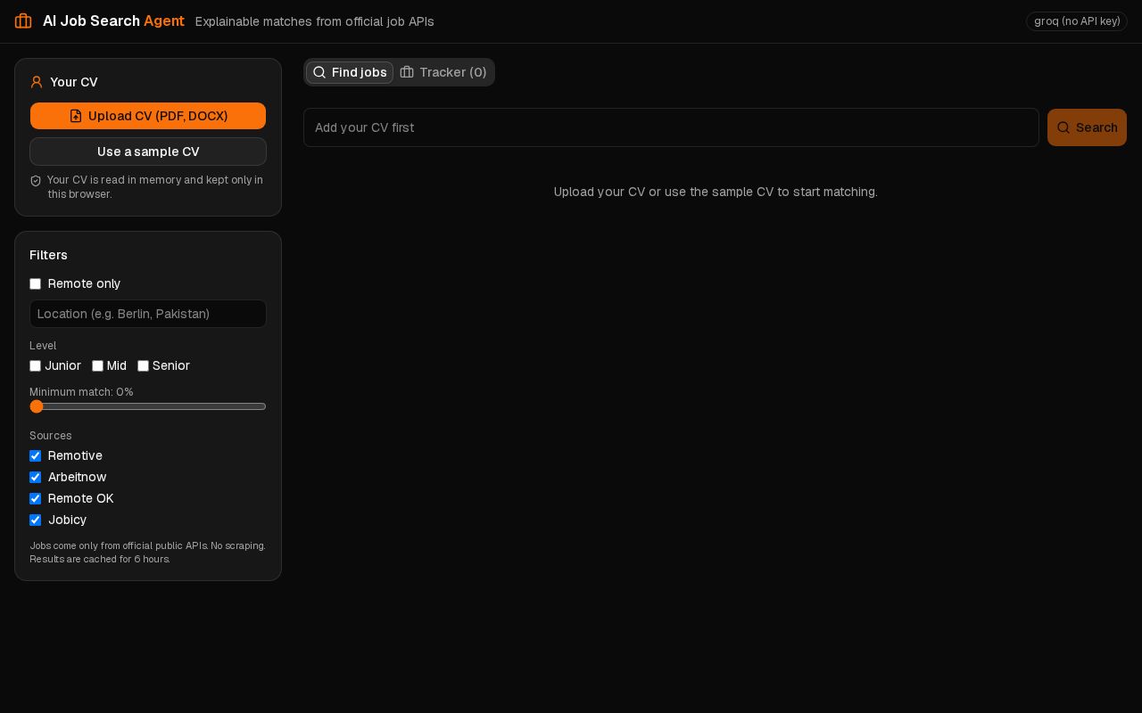Screen dimensions: 1142x713
Task: Click the shield icon next to privacy note
Action: [36, 181]
